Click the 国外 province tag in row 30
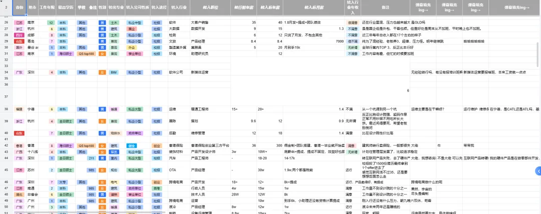The width and height of the screenshot is (541, 214). [x=19, y=47]
